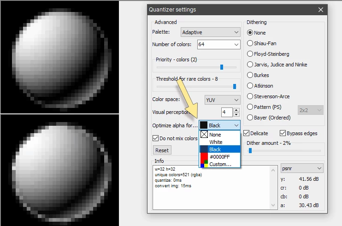Select the None dithering radio button
Viewport: 342px width, 226px height.
coord(256,33)
